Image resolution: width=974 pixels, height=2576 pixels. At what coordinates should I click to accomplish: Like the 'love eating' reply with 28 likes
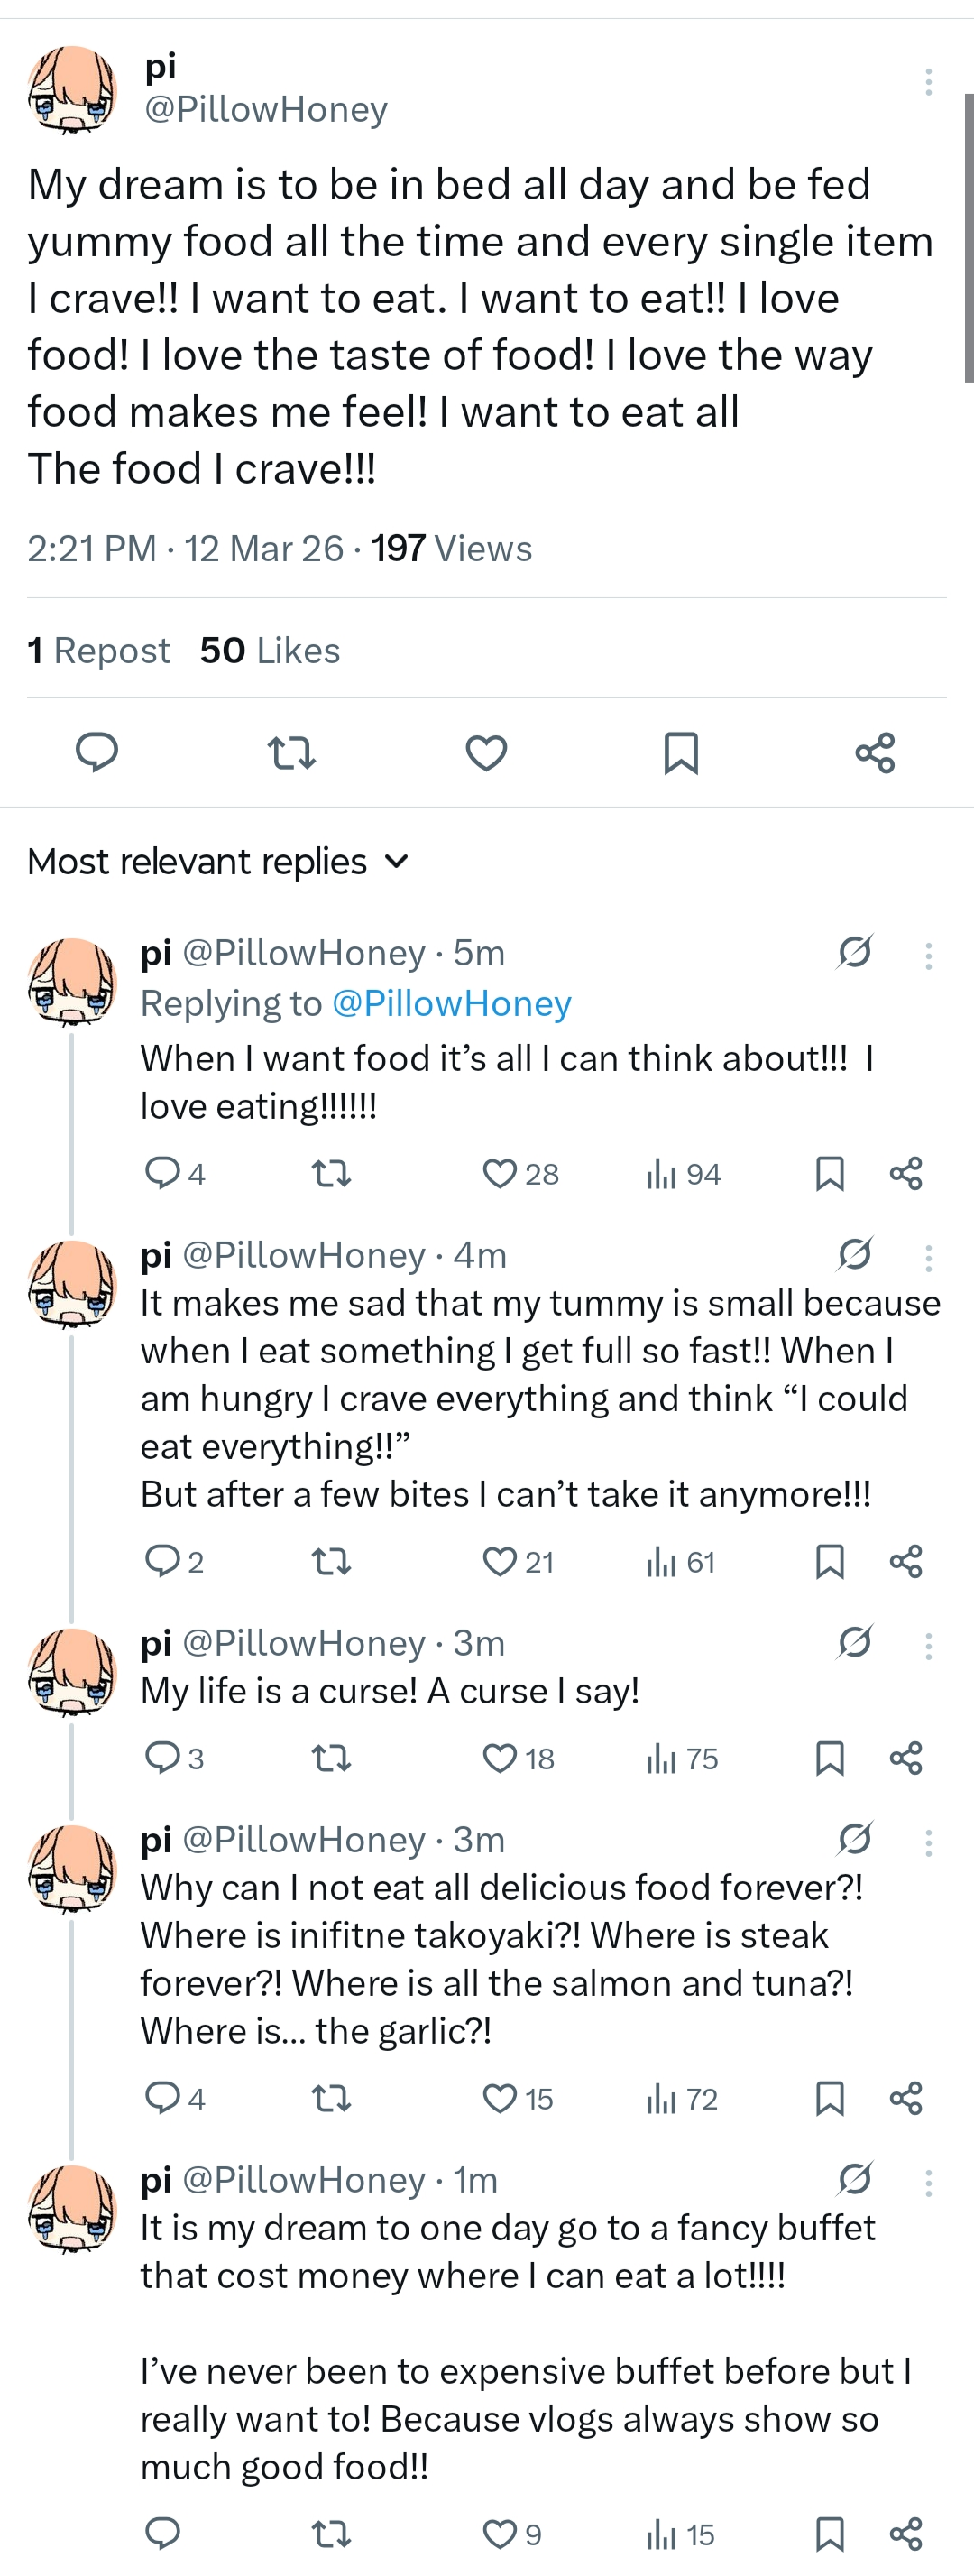point(500,1173)
